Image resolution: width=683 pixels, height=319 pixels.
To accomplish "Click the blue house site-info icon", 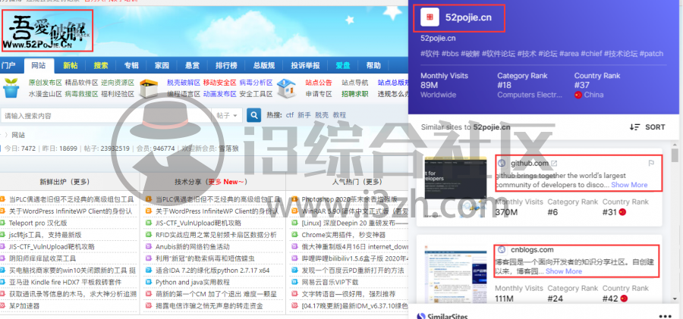I will tap(286, 88).
